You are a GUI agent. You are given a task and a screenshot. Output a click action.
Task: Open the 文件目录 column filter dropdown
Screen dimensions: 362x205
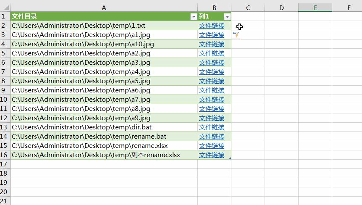193,17
